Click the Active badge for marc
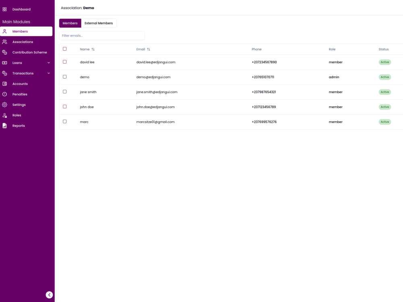Image resolution: width=403 pixels, height=302 pixels. (384, 122)
